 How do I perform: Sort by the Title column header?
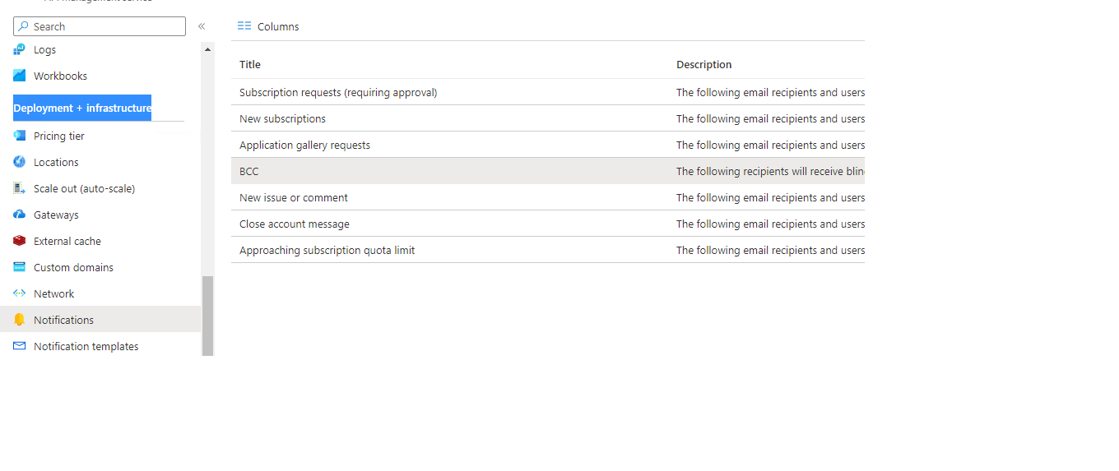(250, 64)
